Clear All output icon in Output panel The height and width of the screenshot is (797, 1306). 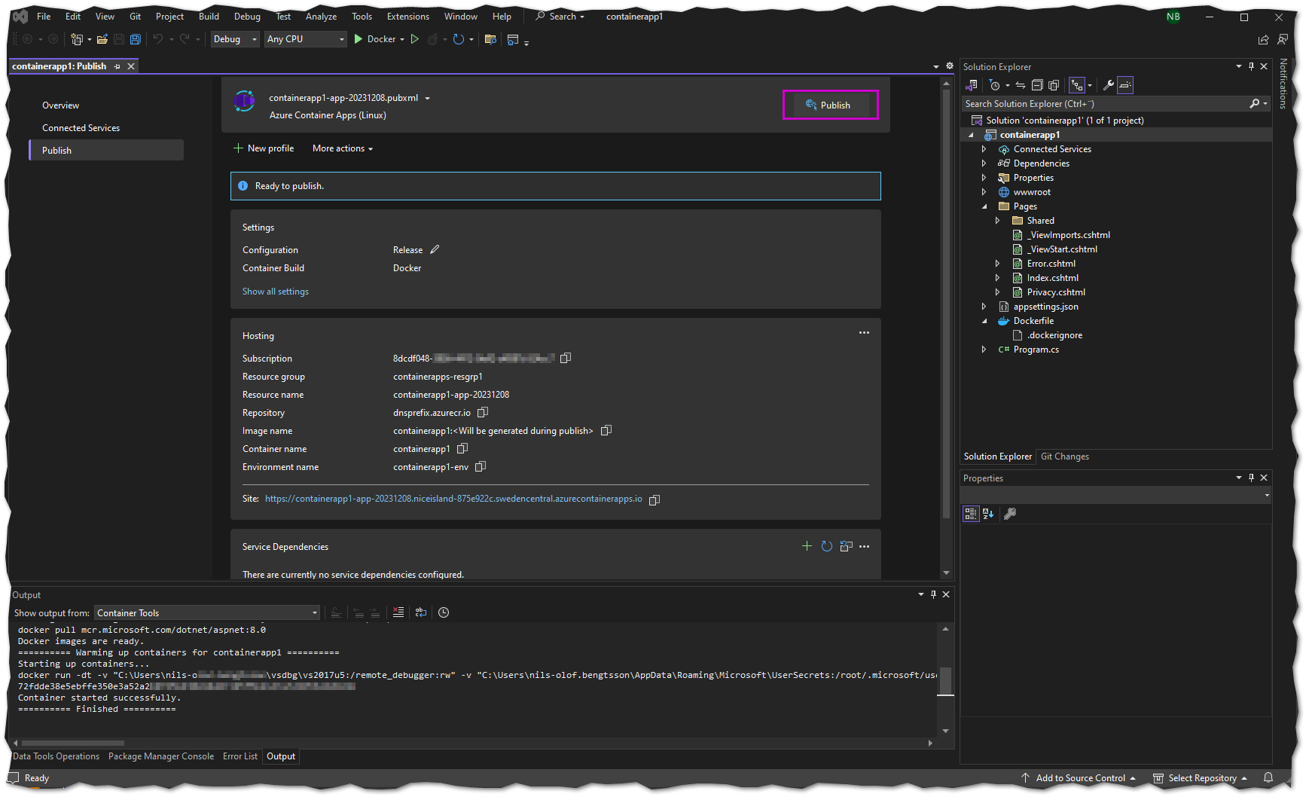(x=398, y=612)
